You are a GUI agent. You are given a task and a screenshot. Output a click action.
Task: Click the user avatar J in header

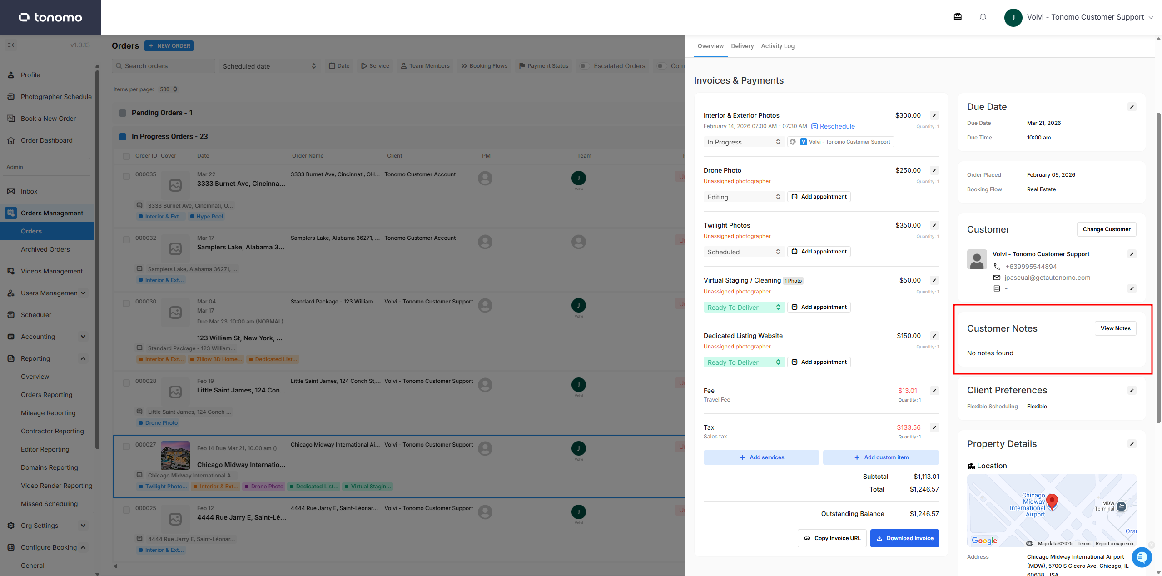click(x=1013, y=17)
